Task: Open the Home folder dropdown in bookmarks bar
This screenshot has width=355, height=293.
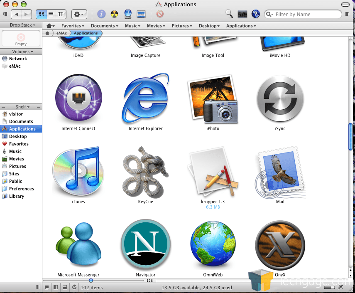Action: (51, 26)
